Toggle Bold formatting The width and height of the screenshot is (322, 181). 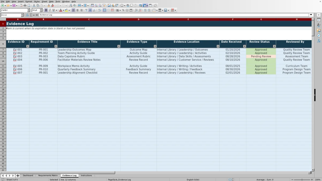point(46,10)
